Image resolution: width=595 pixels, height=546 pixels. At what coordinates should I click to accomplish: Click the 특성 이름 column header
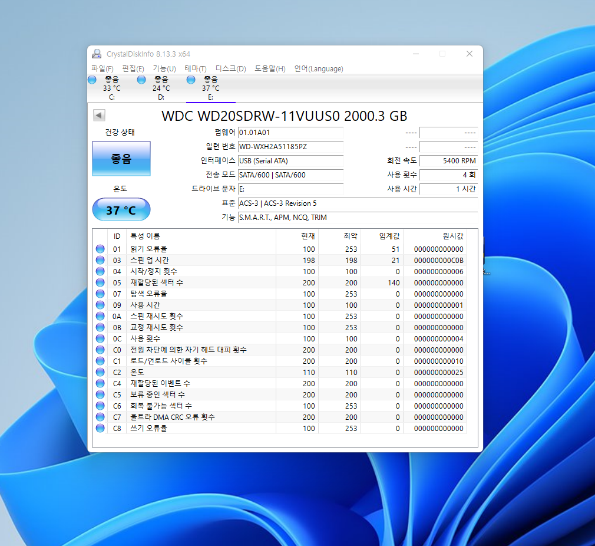201,236
